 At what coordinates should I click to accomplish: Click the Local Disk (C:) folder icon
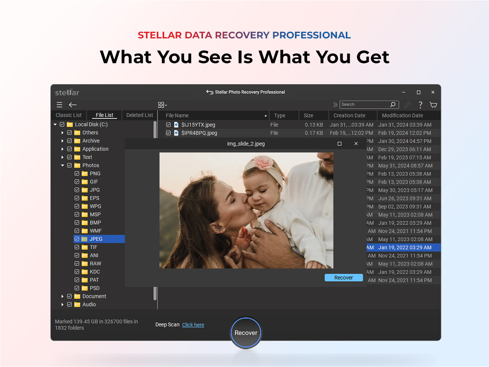coord(70,125)
